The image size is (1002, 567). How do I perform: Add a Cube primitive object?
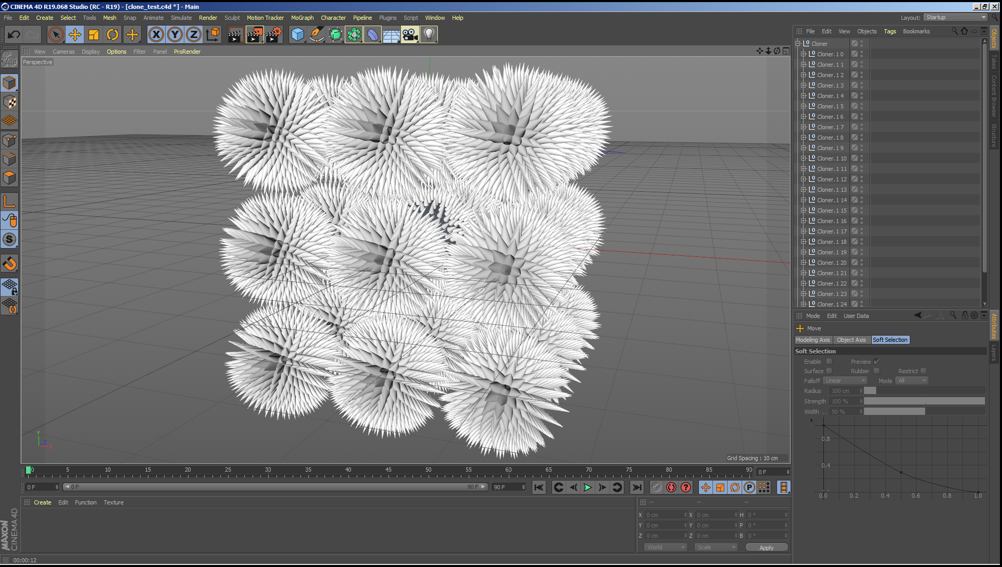tap(297, 35)
